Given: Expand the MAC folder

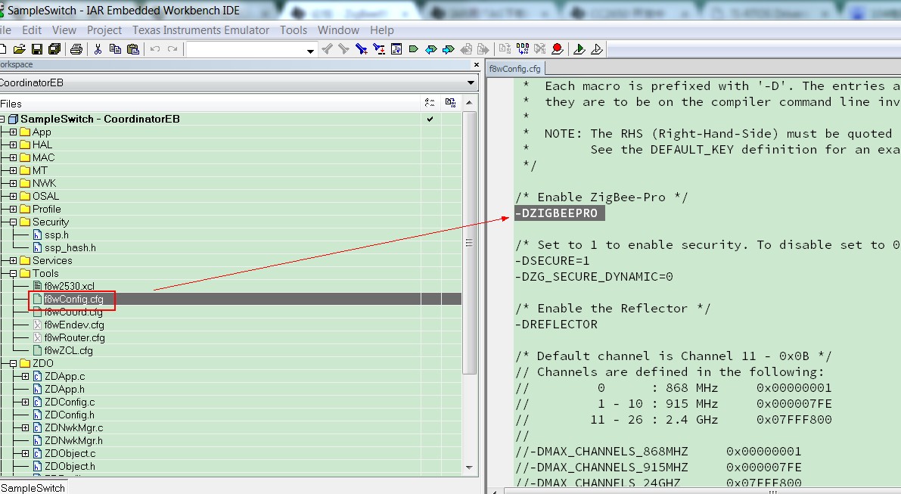Looking at the screenshot, I should pos(13,157).
